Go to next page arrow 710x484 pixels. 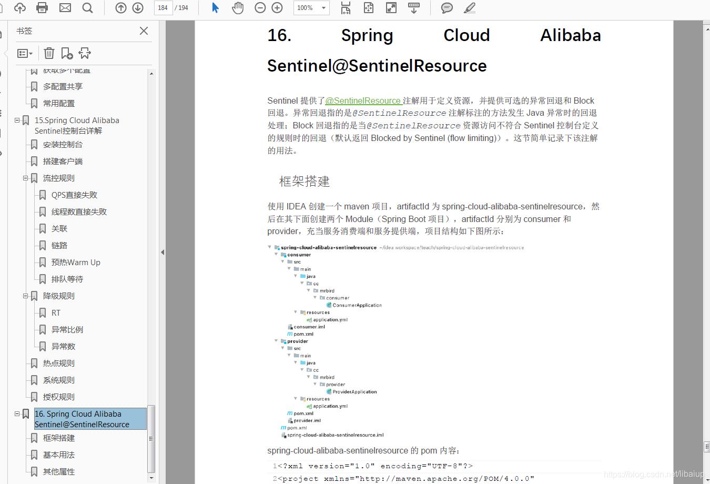coord(138,8)
